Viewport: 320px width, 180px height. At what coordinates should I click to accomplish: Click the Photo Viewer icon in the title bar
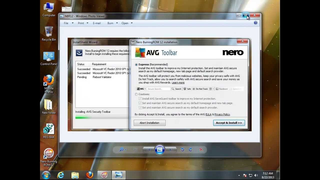(x=61, y=16)
